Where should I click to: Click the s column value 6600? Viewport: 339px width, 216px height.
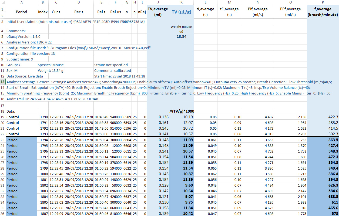[127, 134]
